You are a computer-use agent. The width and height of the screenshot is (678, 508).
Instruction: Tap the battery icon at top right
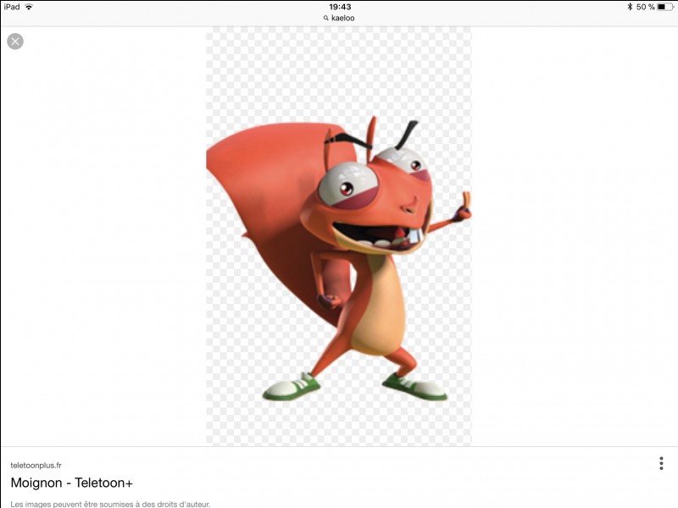665,7
